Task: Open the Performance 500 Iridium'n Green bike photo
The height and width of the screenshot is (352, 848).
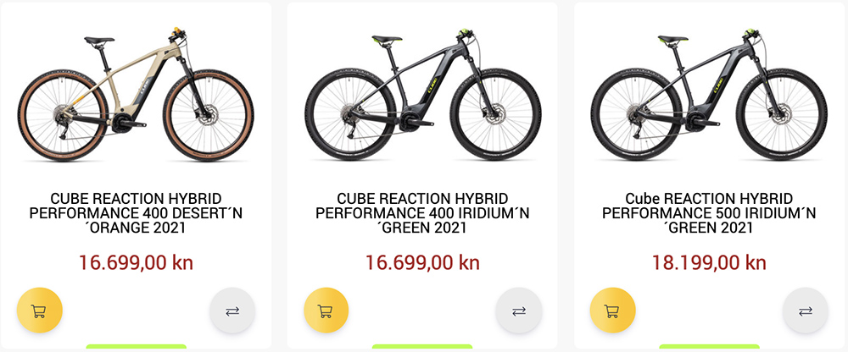Action: (x=709, y=93)
